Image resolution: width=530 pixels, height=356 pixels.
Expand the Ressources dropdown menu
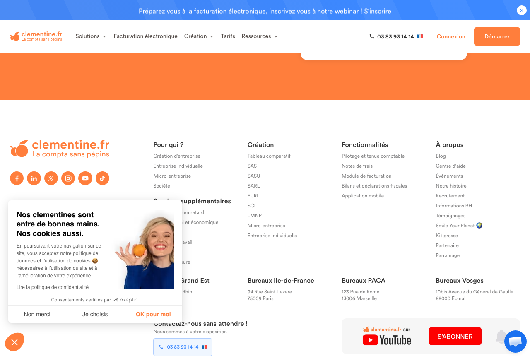point(260,36)
